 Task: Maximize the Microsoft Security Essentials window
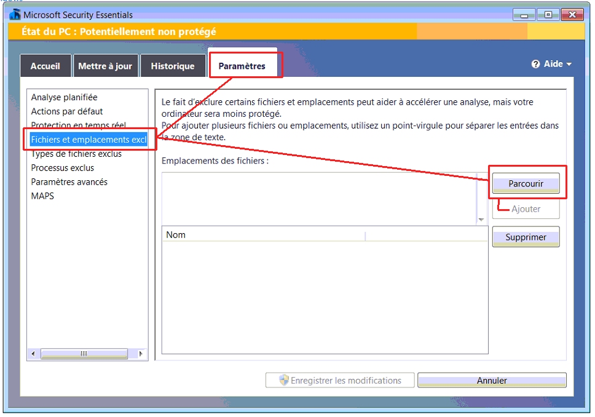[548, 15]
